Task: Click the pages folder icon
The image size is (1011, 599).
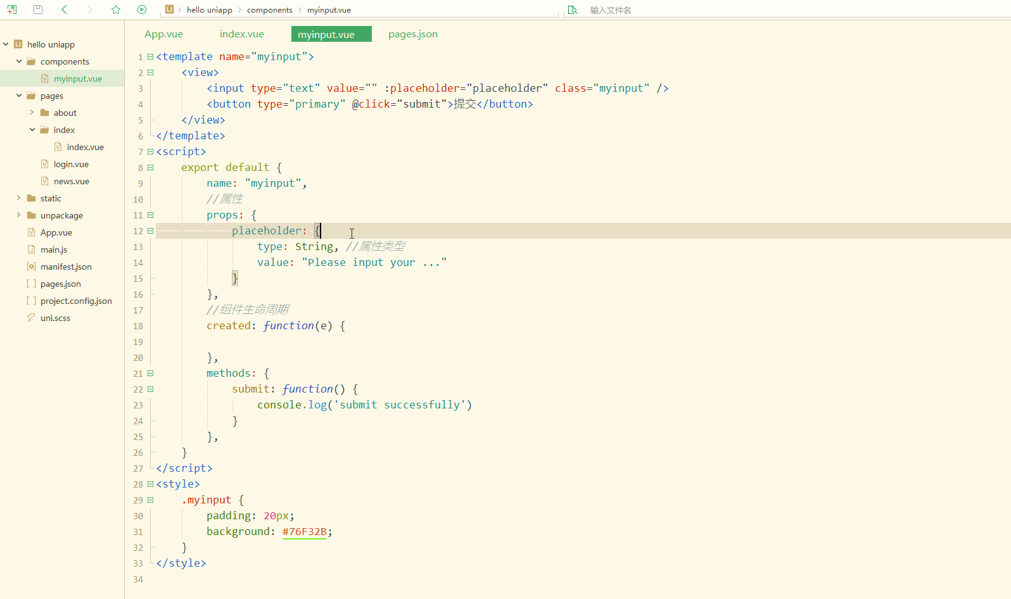Action: (x=31, y=96)
